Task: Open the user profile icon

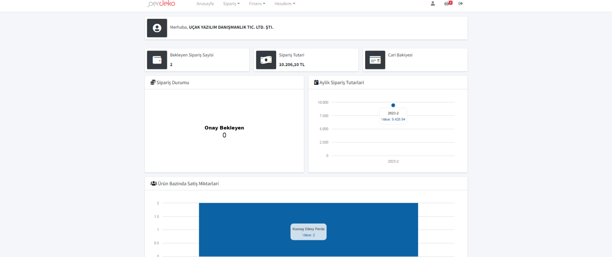Action: 432,4
